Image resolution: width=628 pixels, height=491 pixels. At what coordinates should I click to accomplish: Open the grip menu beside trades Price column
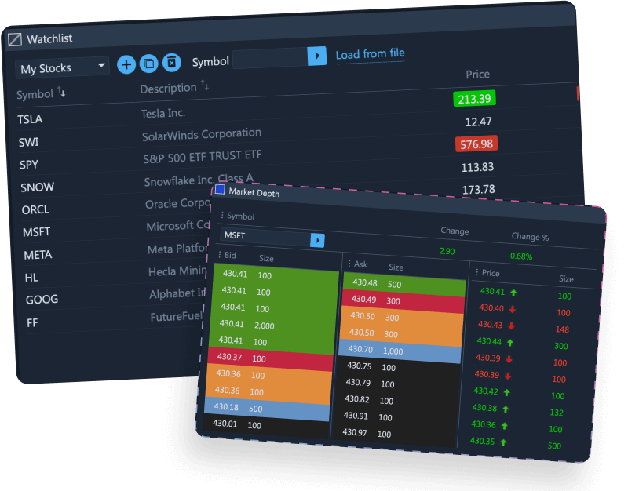pos(476,272)
